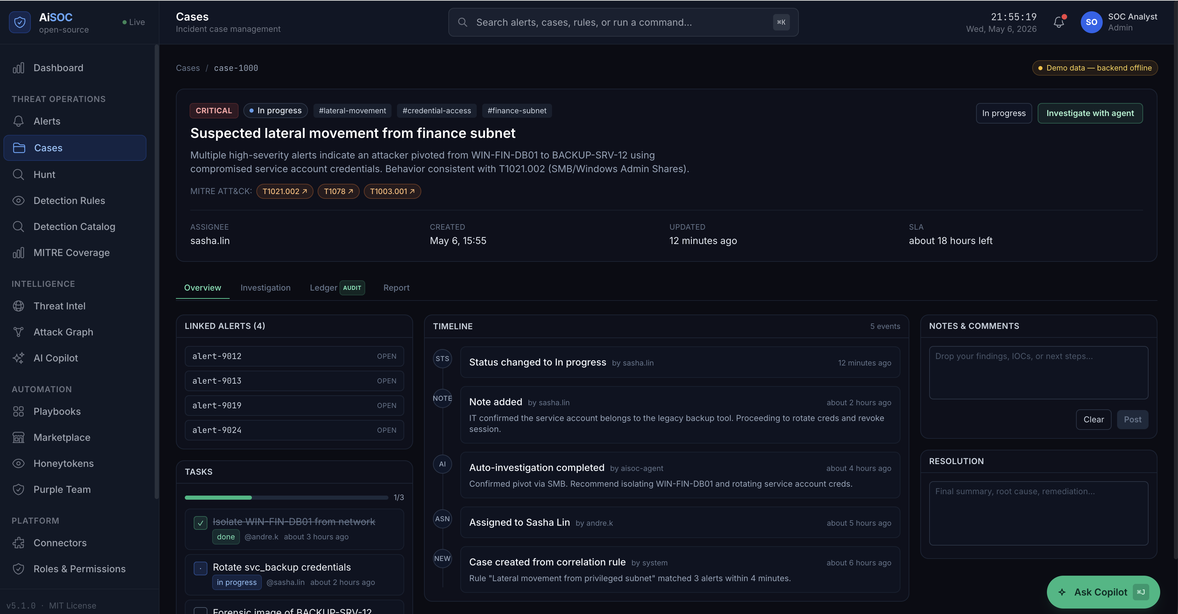Open the Report tab
The width and height of the screenshot is (1178, 614).
[x=396, y=287]
